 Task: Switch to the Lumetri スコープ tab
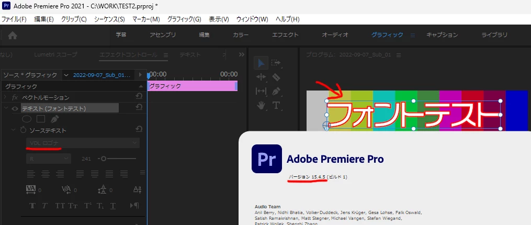tap(55, 54)
